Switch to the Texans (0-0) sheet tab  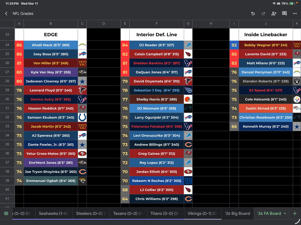click(128, 213)
